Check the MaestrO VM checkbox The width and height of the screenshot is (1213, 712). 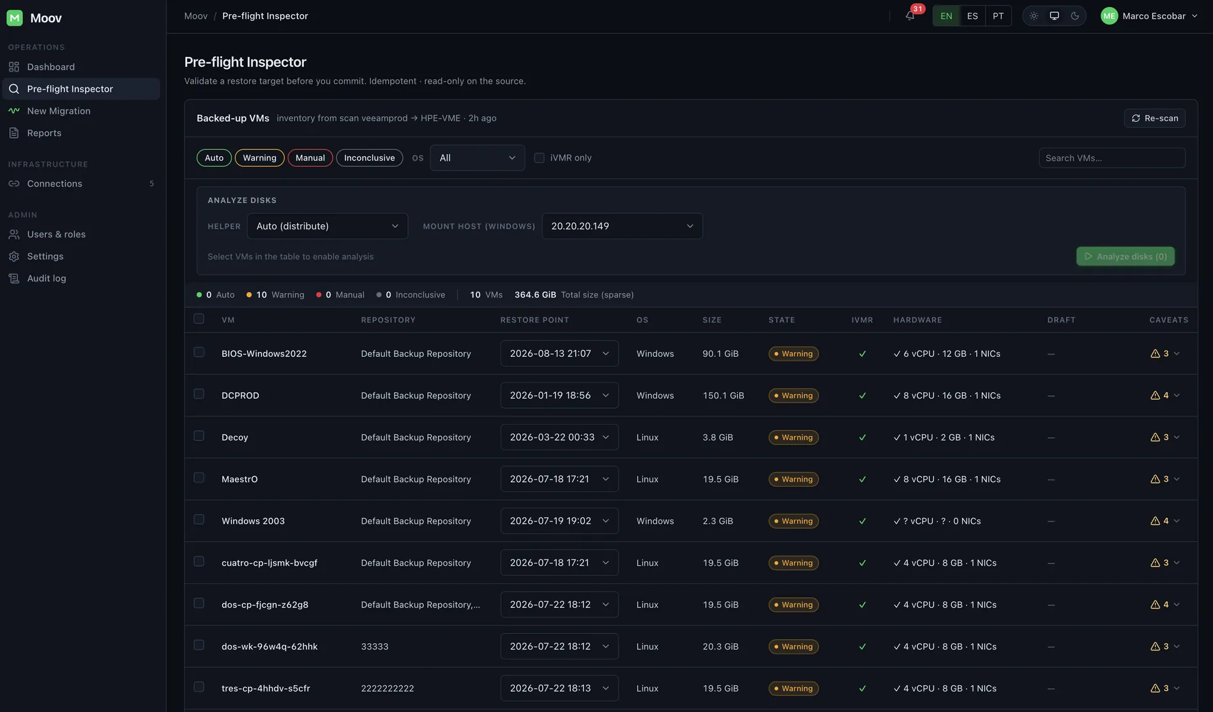coord(199,478)
